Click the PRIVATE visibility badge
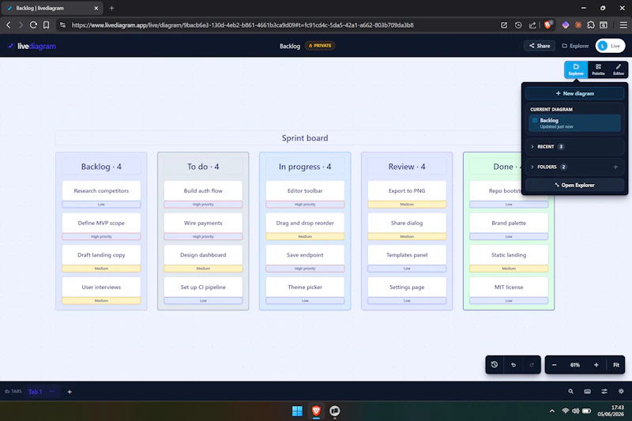The height and width of the screenshot is (421, 632). pos(320,46)
